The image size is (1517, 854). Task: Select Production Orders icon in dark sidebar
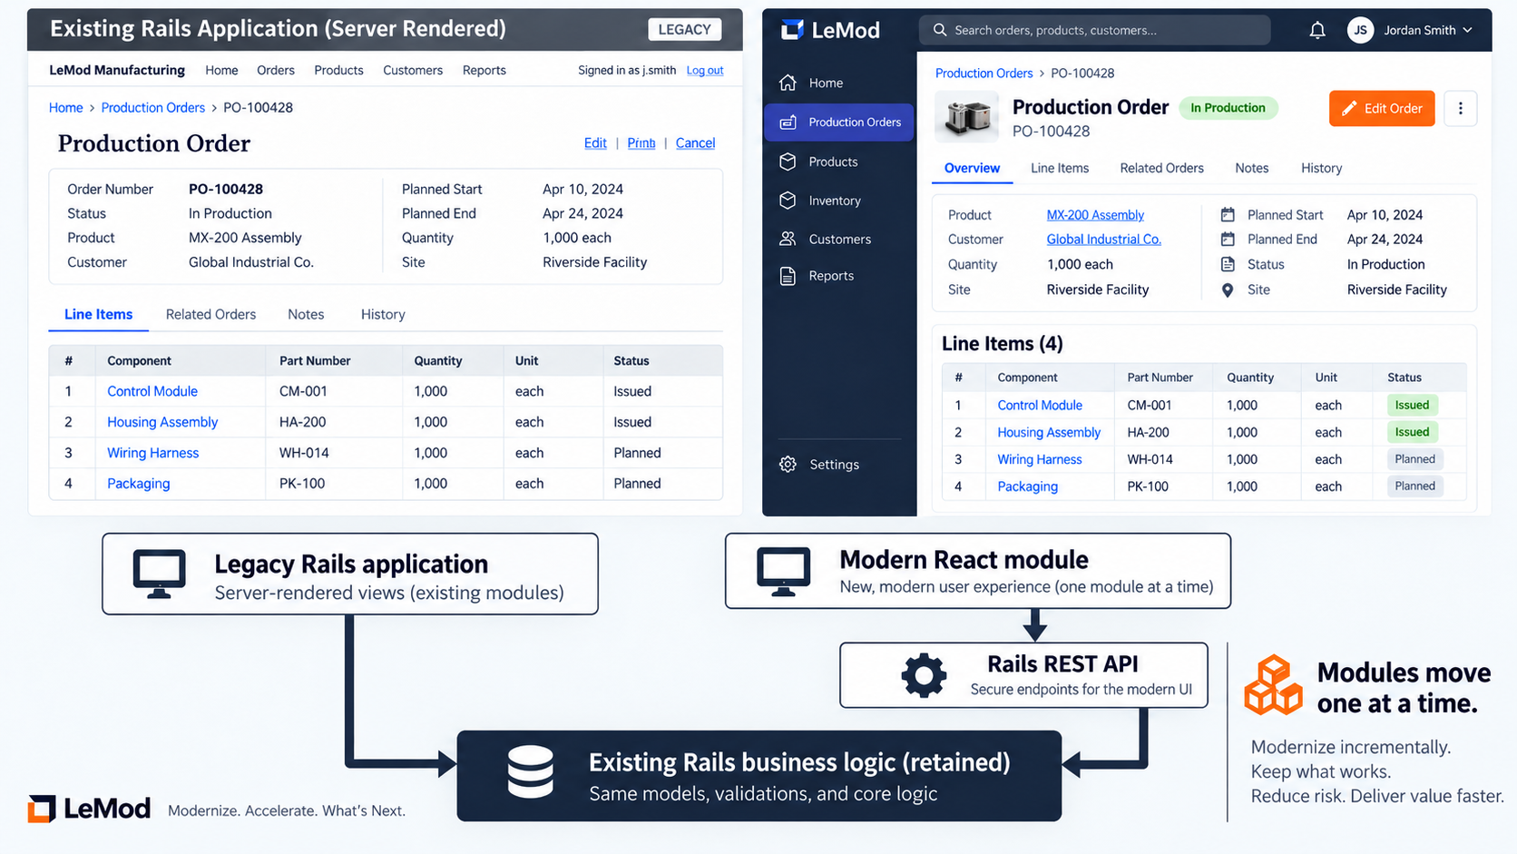(788, 122)
